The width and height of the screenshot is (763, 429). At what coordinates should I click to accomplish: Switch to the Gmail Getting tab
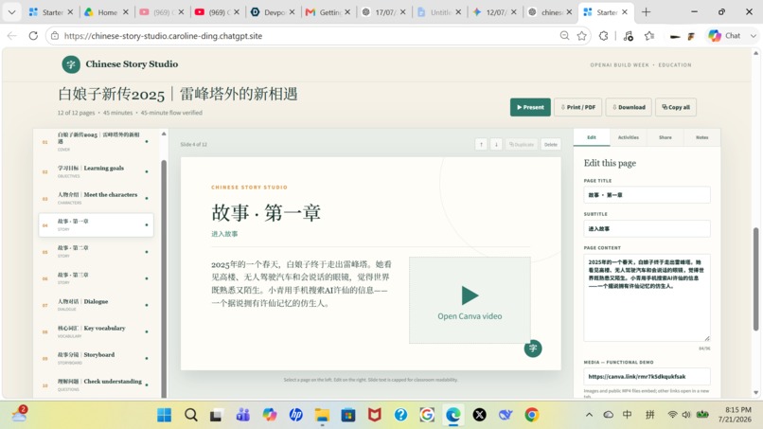[328, 12]
